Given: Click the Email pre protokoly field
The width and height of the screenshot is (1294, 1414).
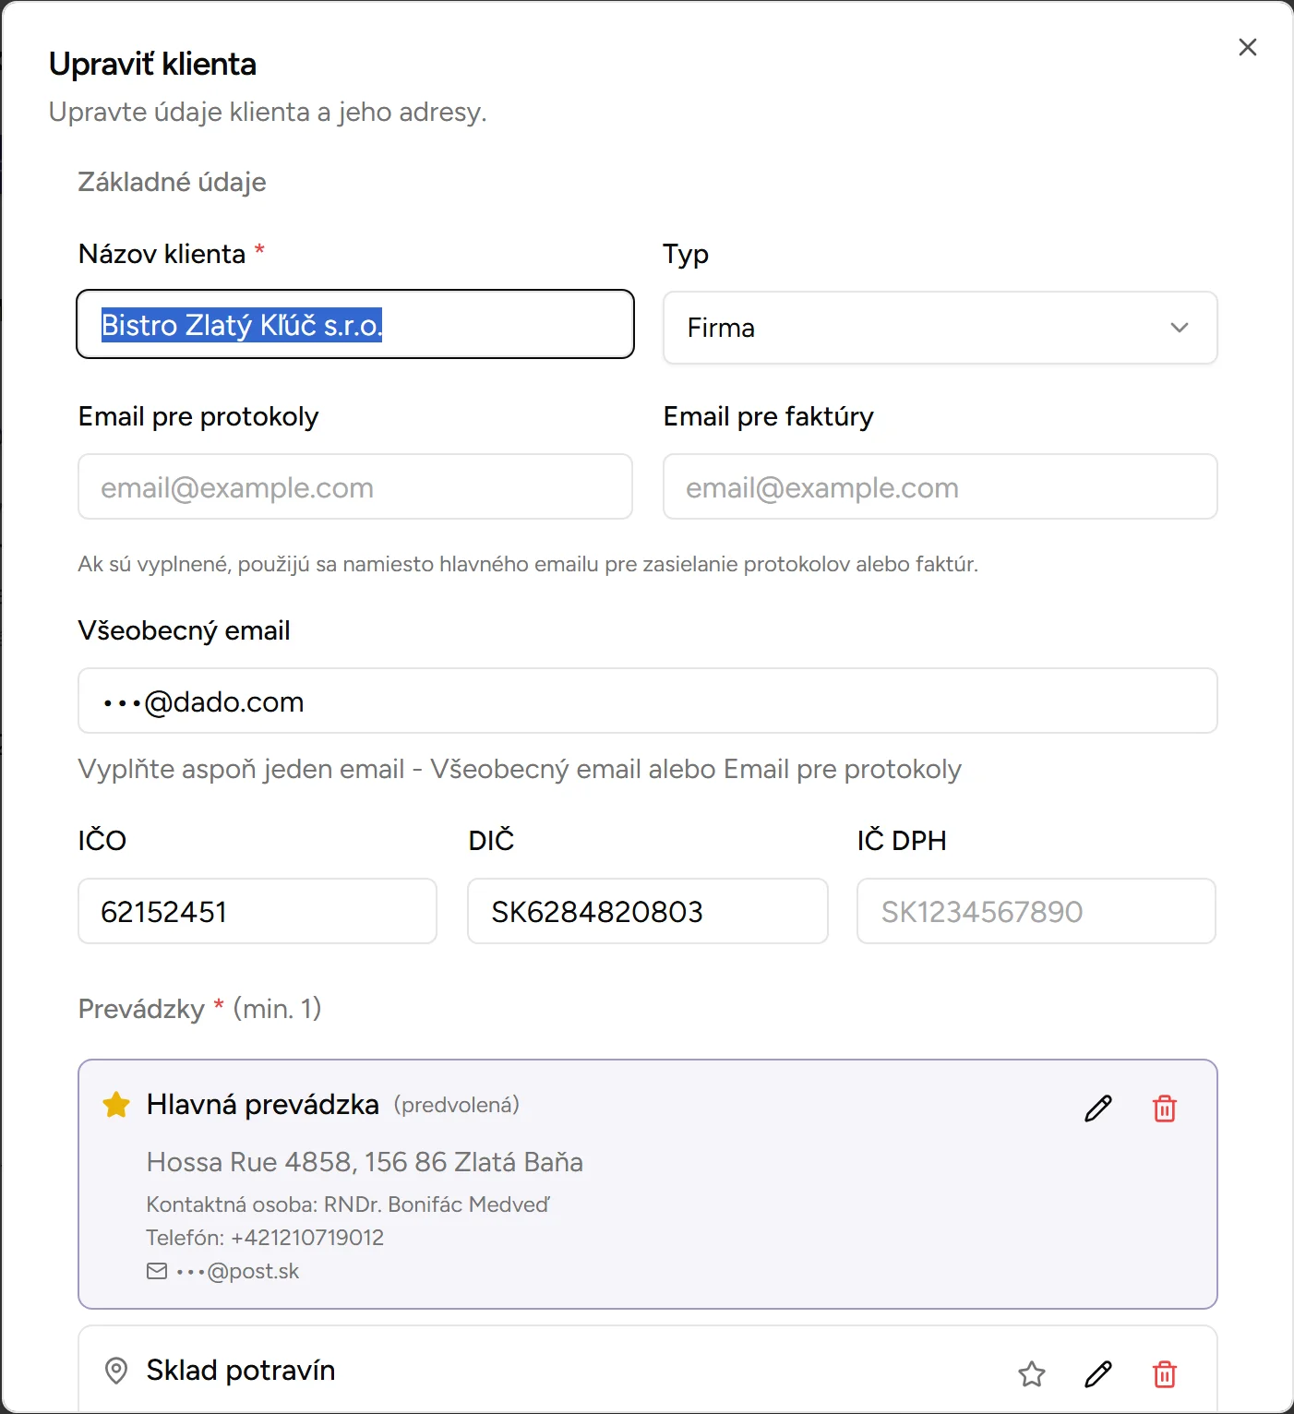Looking at the screenshot, I should pos(354,486).
